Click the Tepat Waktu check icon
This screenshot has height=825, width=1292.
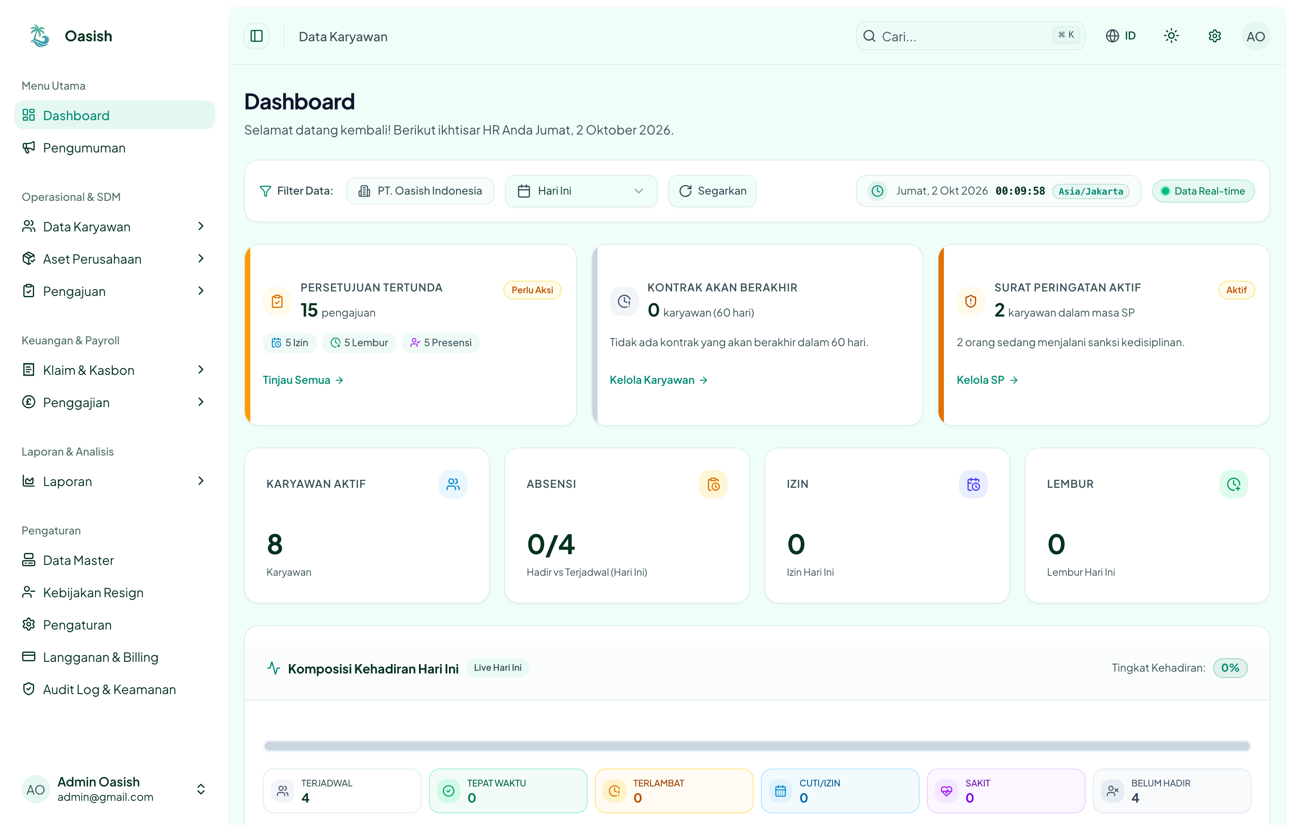click(449, 790)
